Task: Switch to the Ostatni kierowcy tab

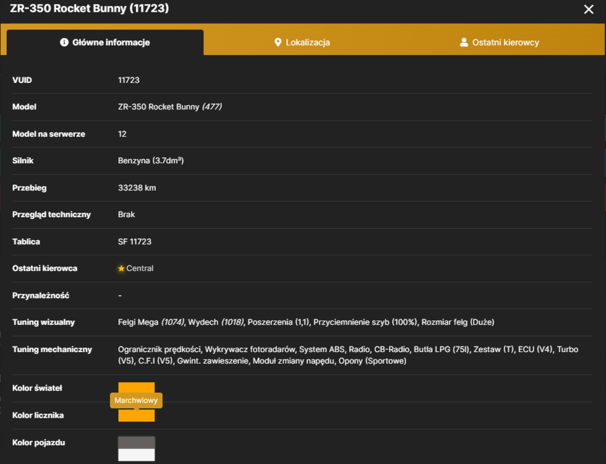Action: pyautogui.click(x=500, y=43)
